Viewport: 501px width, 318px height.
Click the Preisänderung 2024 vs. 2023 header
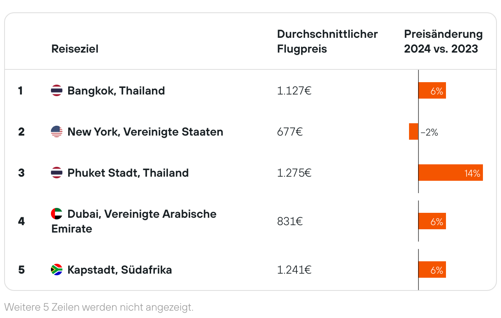pos(444,41)
